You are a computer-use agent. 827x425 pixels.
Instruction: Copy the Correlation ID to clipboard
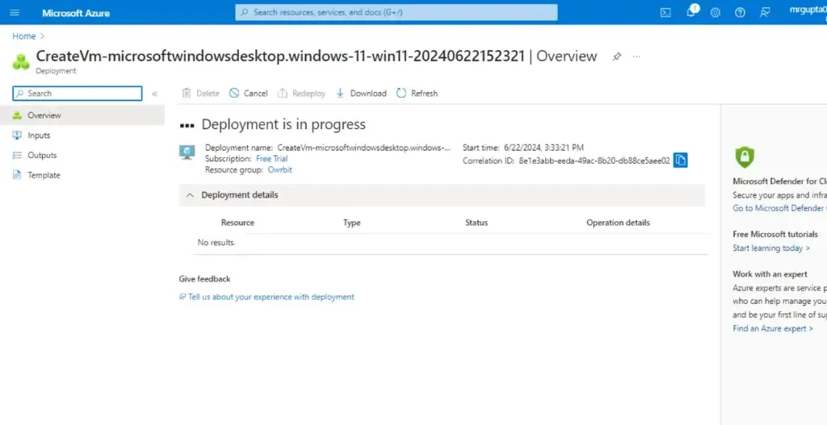click(680, 160)
